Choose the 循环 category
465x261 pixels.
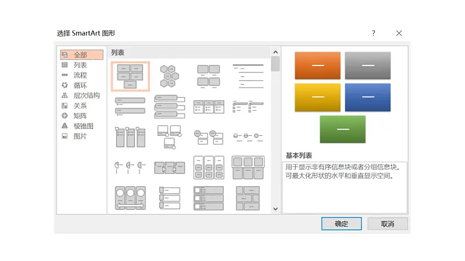(81, 85)
